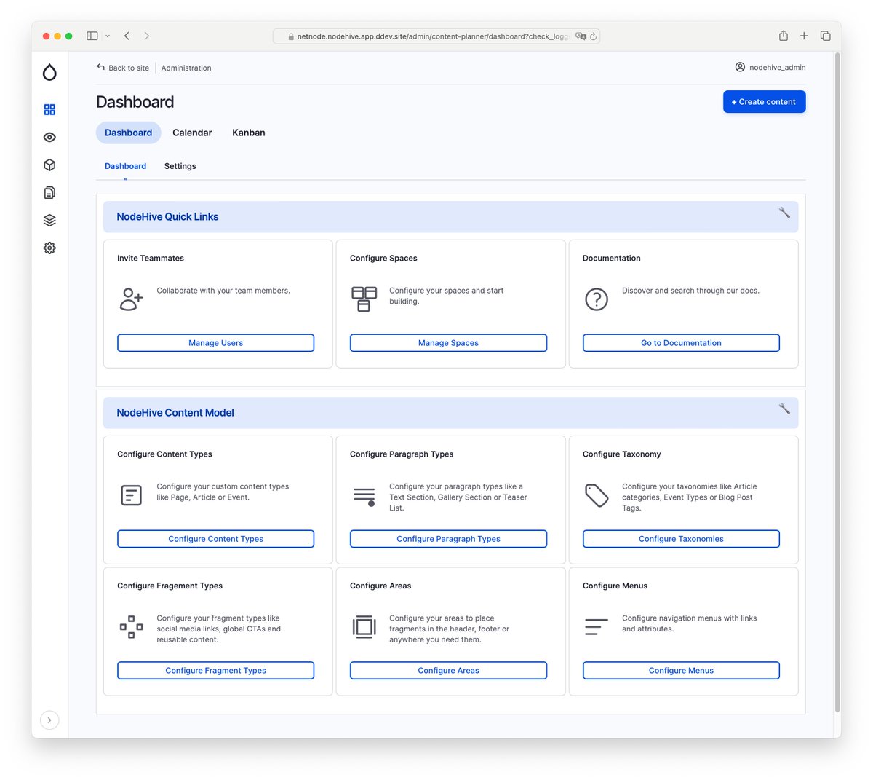Click the Back to site arrow icon
873x780 pixels.
[100, 67]
